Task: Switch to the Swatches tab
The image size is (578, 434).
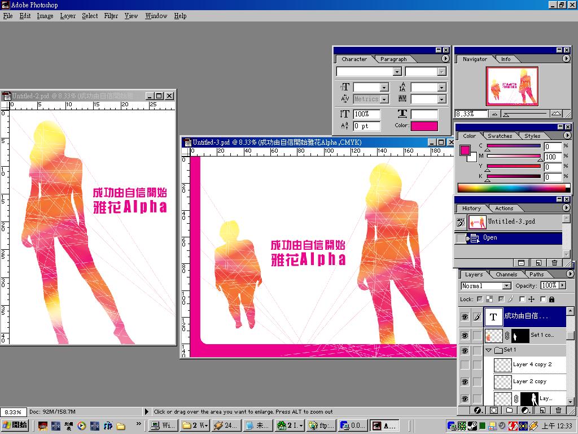Action: (500, 136)
